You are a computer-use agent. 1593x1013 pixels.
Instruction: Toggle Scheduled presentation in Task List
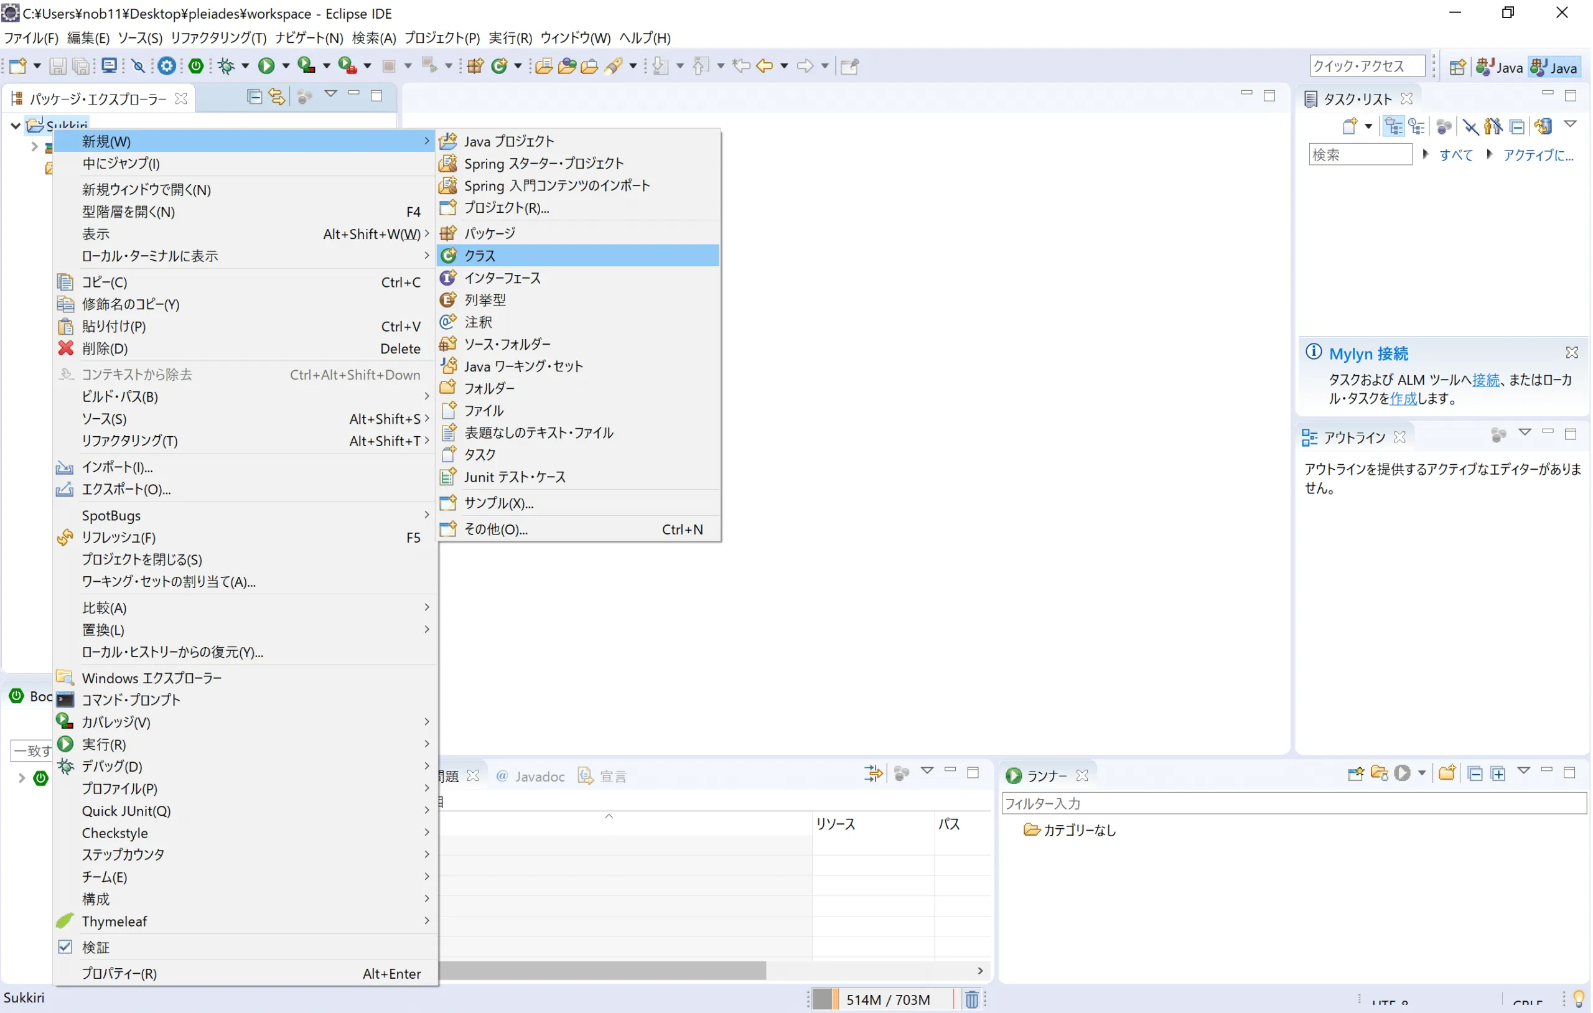(x=1416, y=126)
